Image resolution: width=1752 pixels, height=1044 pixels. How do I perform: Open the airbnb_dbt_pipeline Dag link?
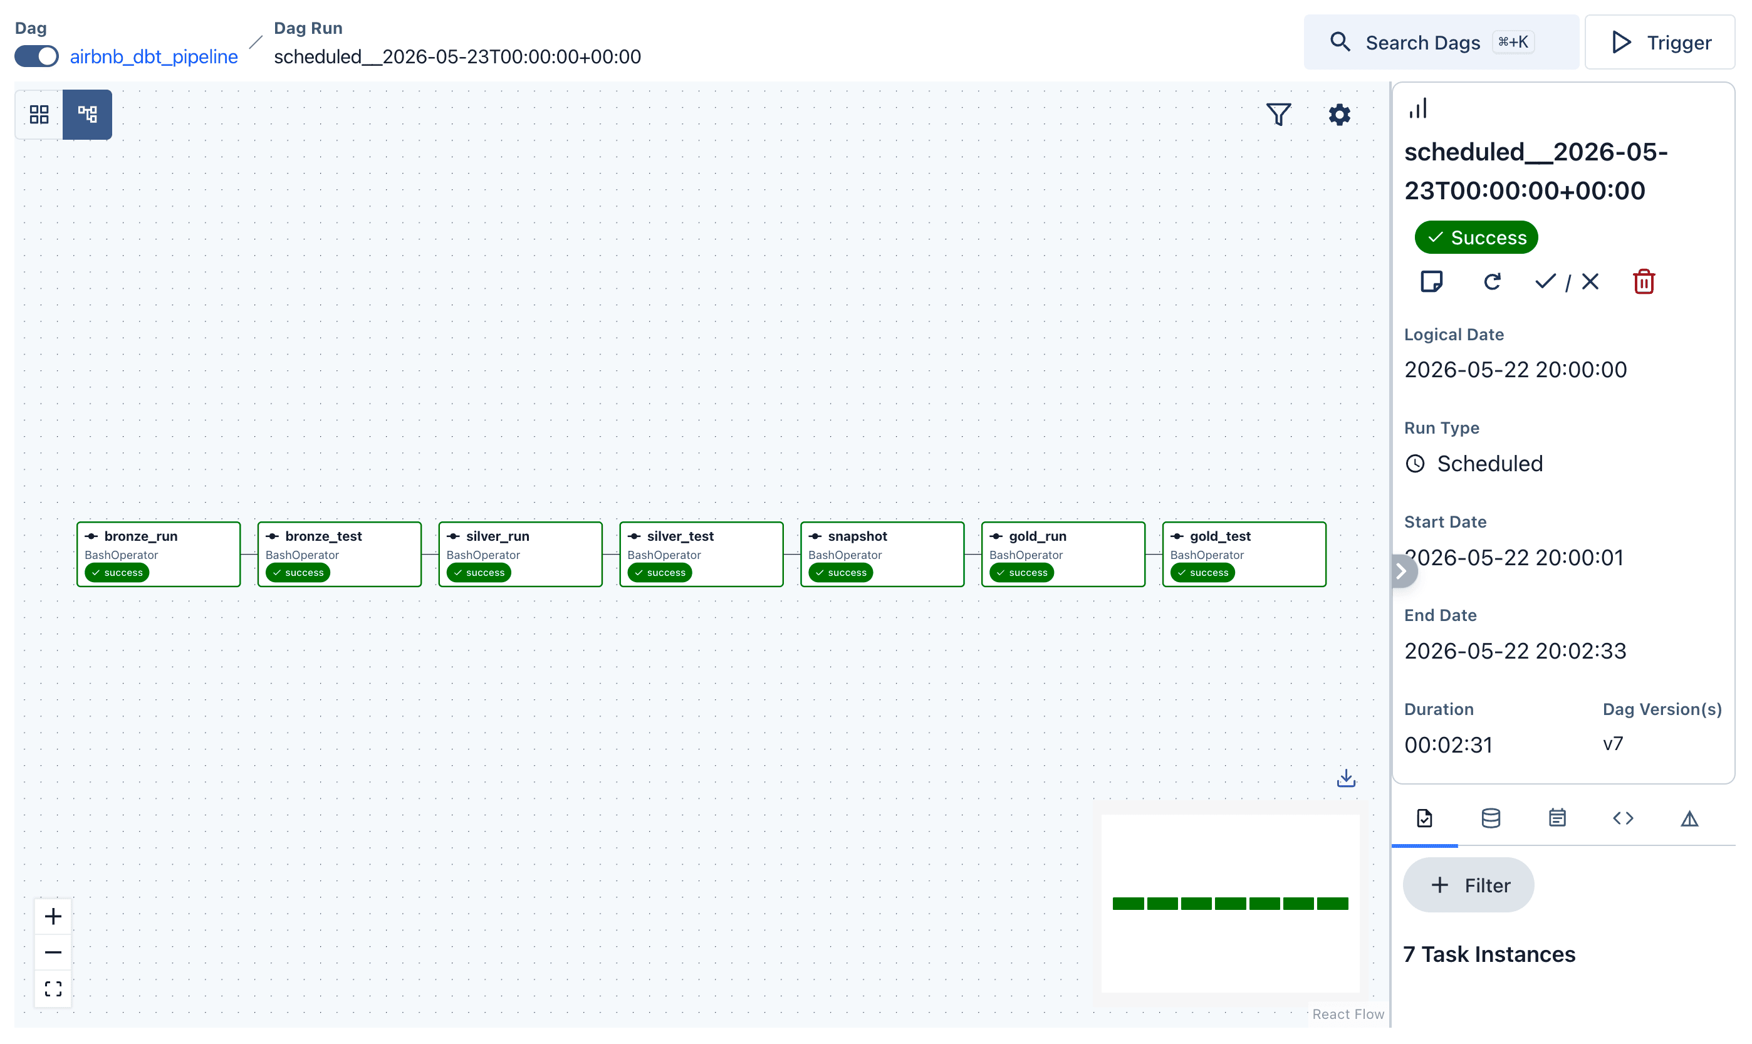point(154,56)
